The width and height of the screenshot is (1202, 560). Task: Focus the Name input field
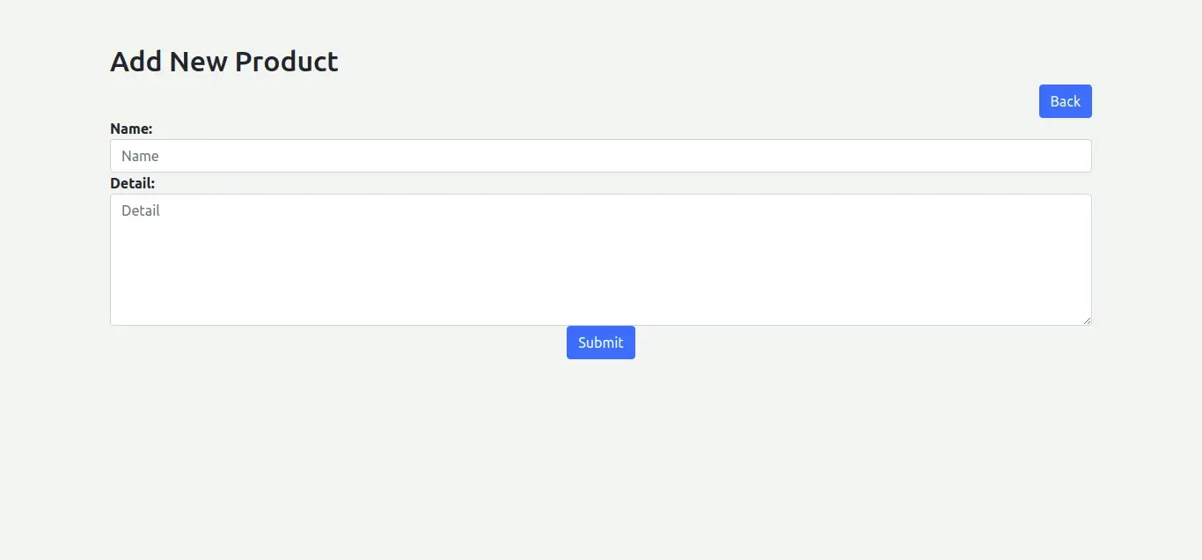[600, 156]
